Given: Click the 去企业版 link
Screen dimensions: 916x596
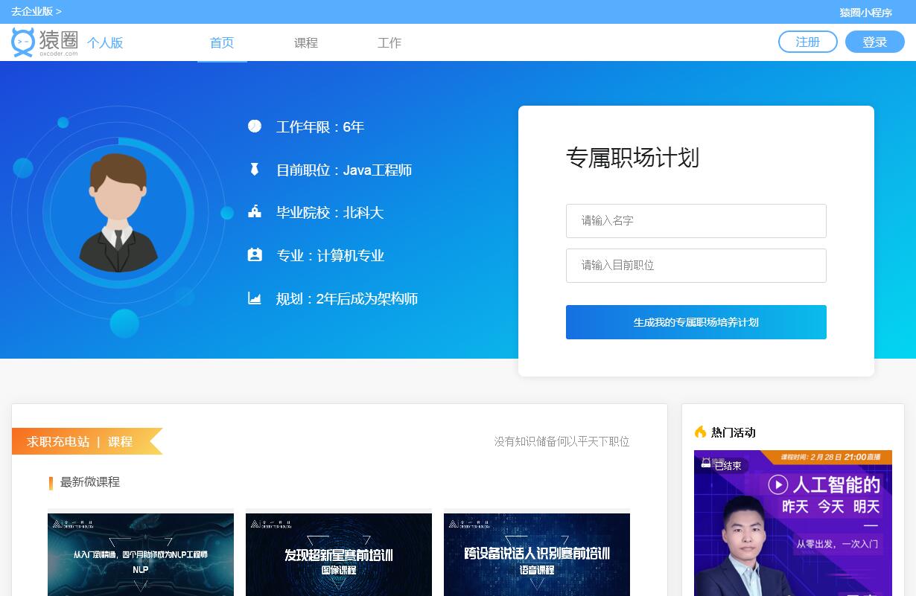Looking at the screenshot, I should (36, 11).
